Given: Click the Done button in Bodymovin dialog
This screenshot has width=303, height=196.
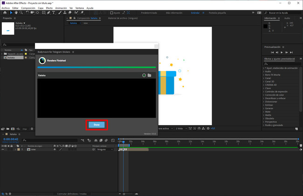Looking at the screenshot, I should click(x=96, y=125).
